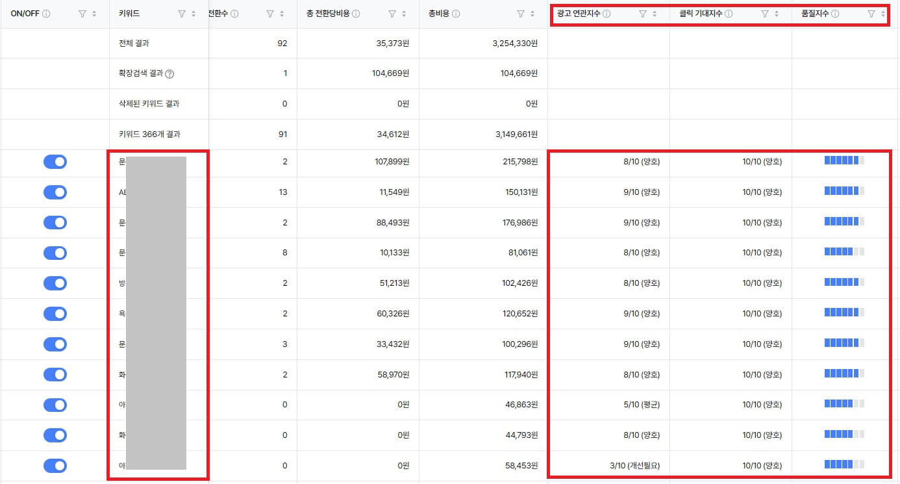Toggle switch for 117,940원 row

click(55, 374)
